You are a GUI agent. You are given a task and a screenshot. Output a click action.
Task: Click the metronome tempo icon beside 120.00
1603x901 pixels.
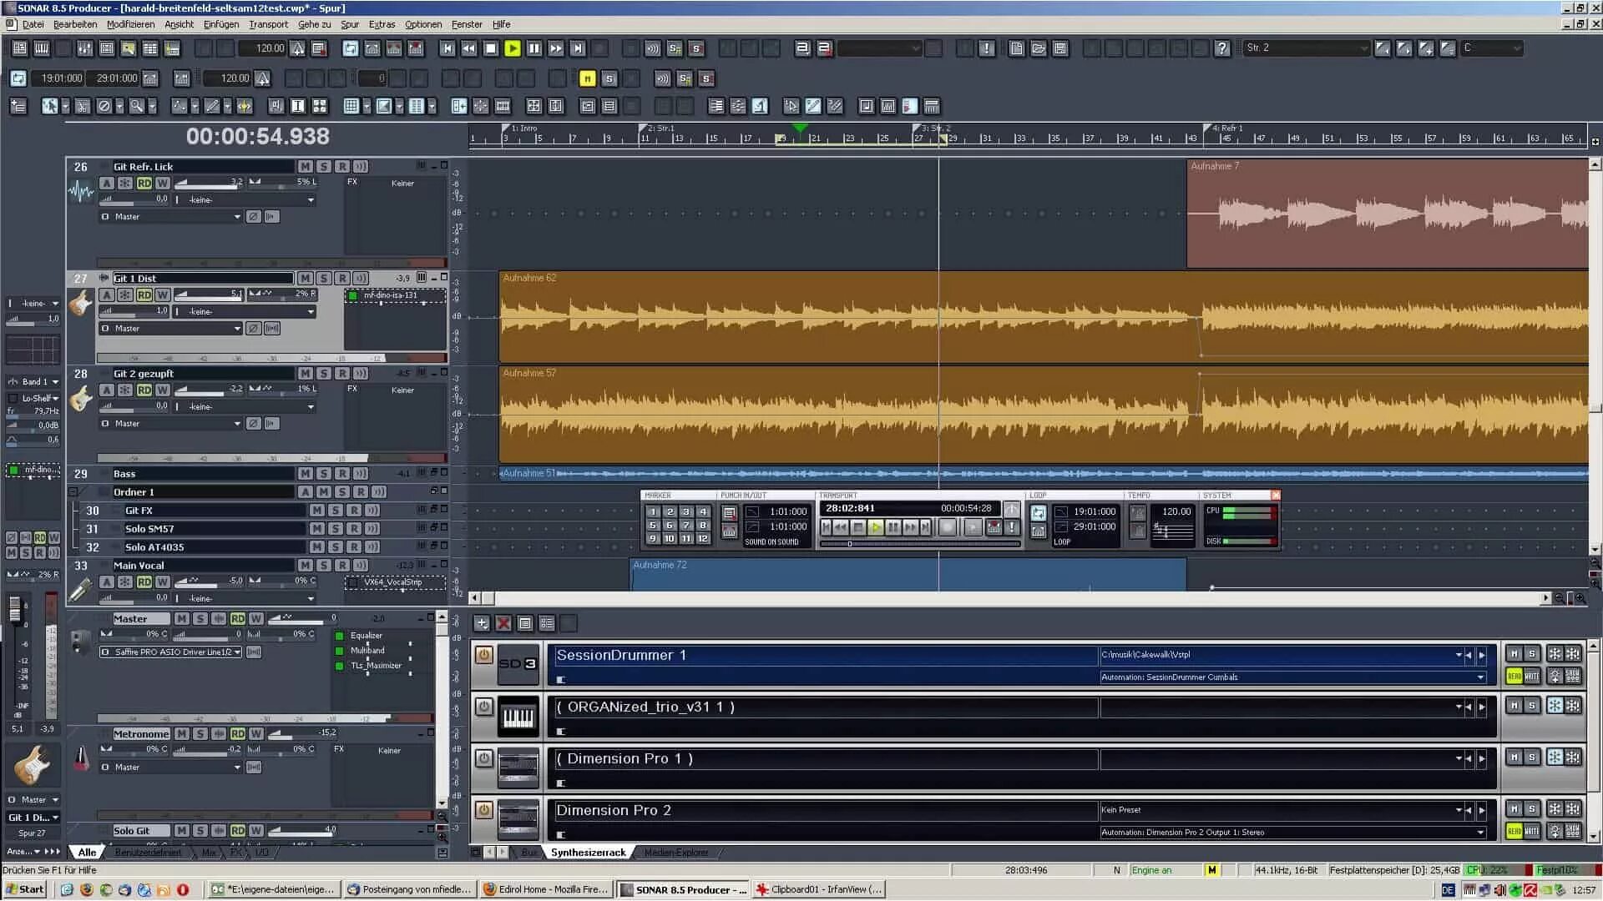tap(297, 48)
